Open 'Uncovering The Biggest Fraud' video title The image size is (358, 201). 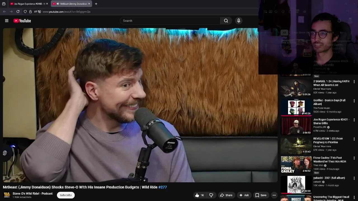(331, 199)
